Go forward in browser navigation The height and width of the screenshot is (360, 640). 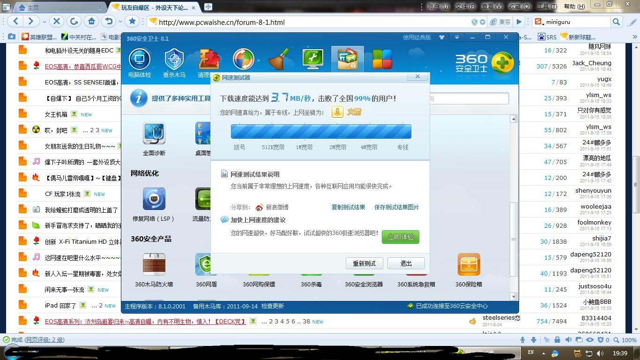pos(30,21)
